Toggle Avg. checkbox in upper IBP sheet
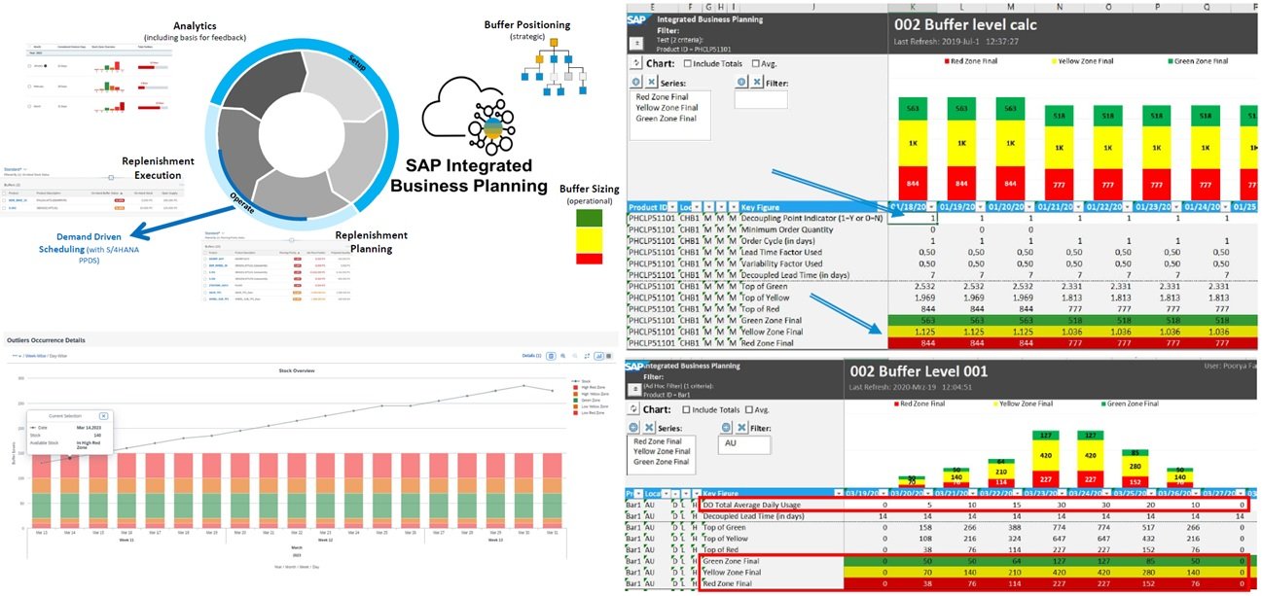This screenshot has height=596, width=1262. (x=755, y=63)
